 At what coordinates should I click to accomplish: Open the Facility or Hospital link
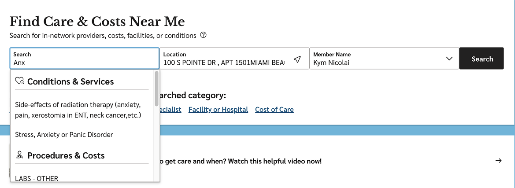tap(218, 110)
